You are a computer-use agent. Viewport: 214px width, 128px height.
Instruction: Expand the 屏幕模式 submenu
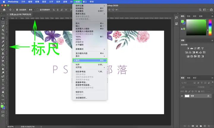click(x=90, y=49)
